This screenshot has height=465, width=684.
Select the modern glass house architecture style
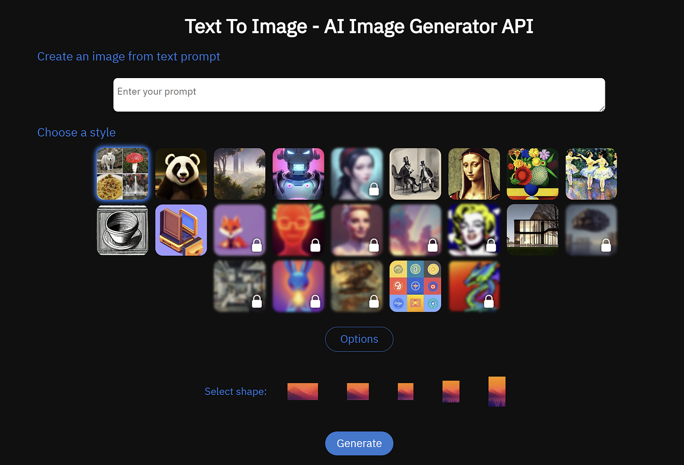(x=533, y=230)
